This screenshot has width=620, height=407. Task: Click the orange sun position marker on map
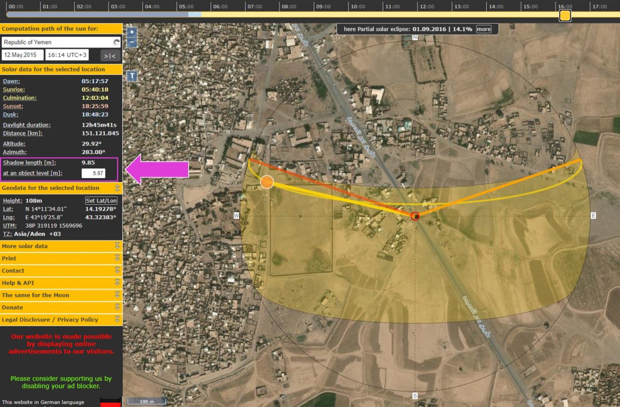(x=267, y=182)
